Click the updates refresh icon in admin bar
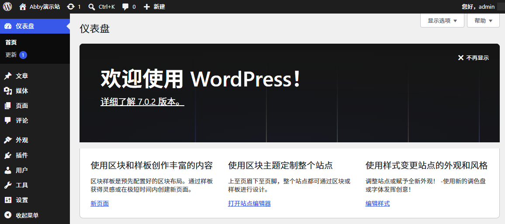Image resolution: width=505 pixels, height=224 pixels. (x=71, y=7)
